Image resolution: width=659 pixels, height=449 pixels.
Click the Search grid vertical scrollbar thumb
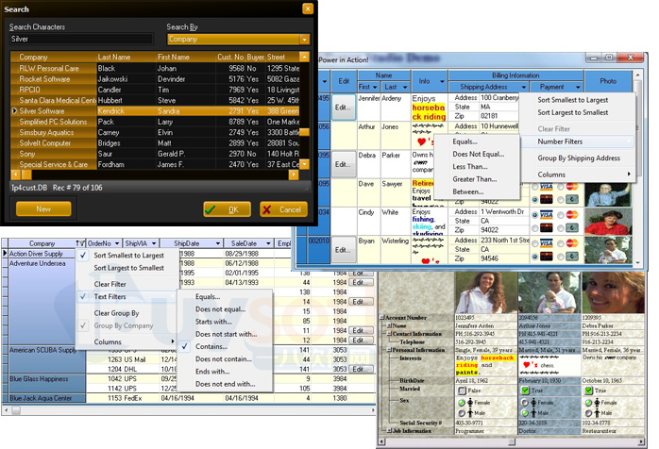click(304, 132)
